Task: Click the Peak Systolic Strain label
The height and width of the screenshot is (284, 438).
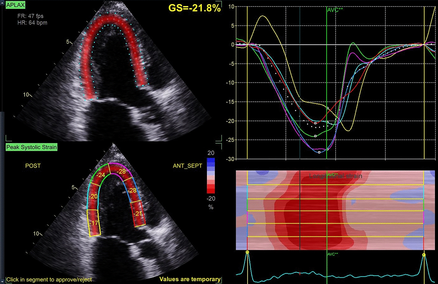Action: [31, 147]
